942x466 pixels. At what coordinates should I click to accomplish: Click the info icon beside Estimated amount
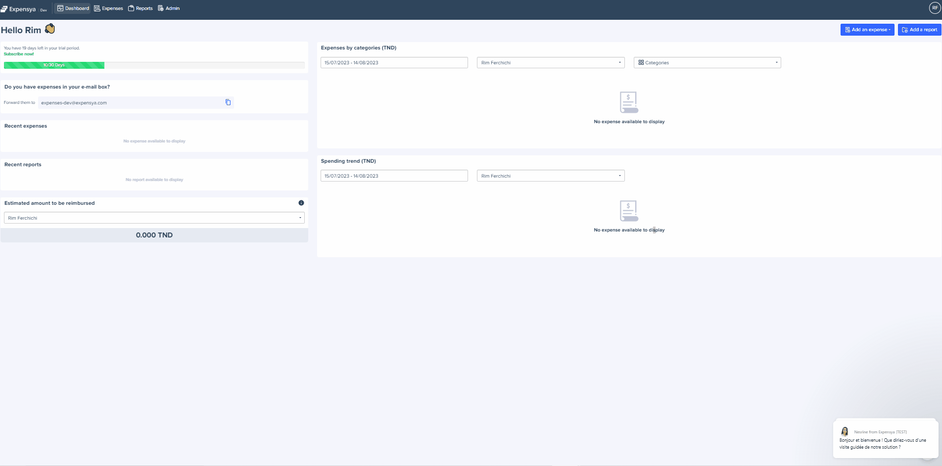301,203
